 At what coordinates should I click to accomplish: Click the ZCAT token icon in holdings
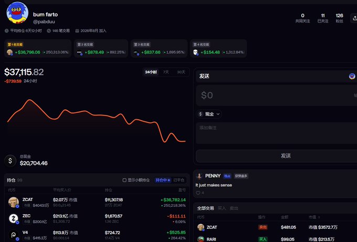coord(14,202)
